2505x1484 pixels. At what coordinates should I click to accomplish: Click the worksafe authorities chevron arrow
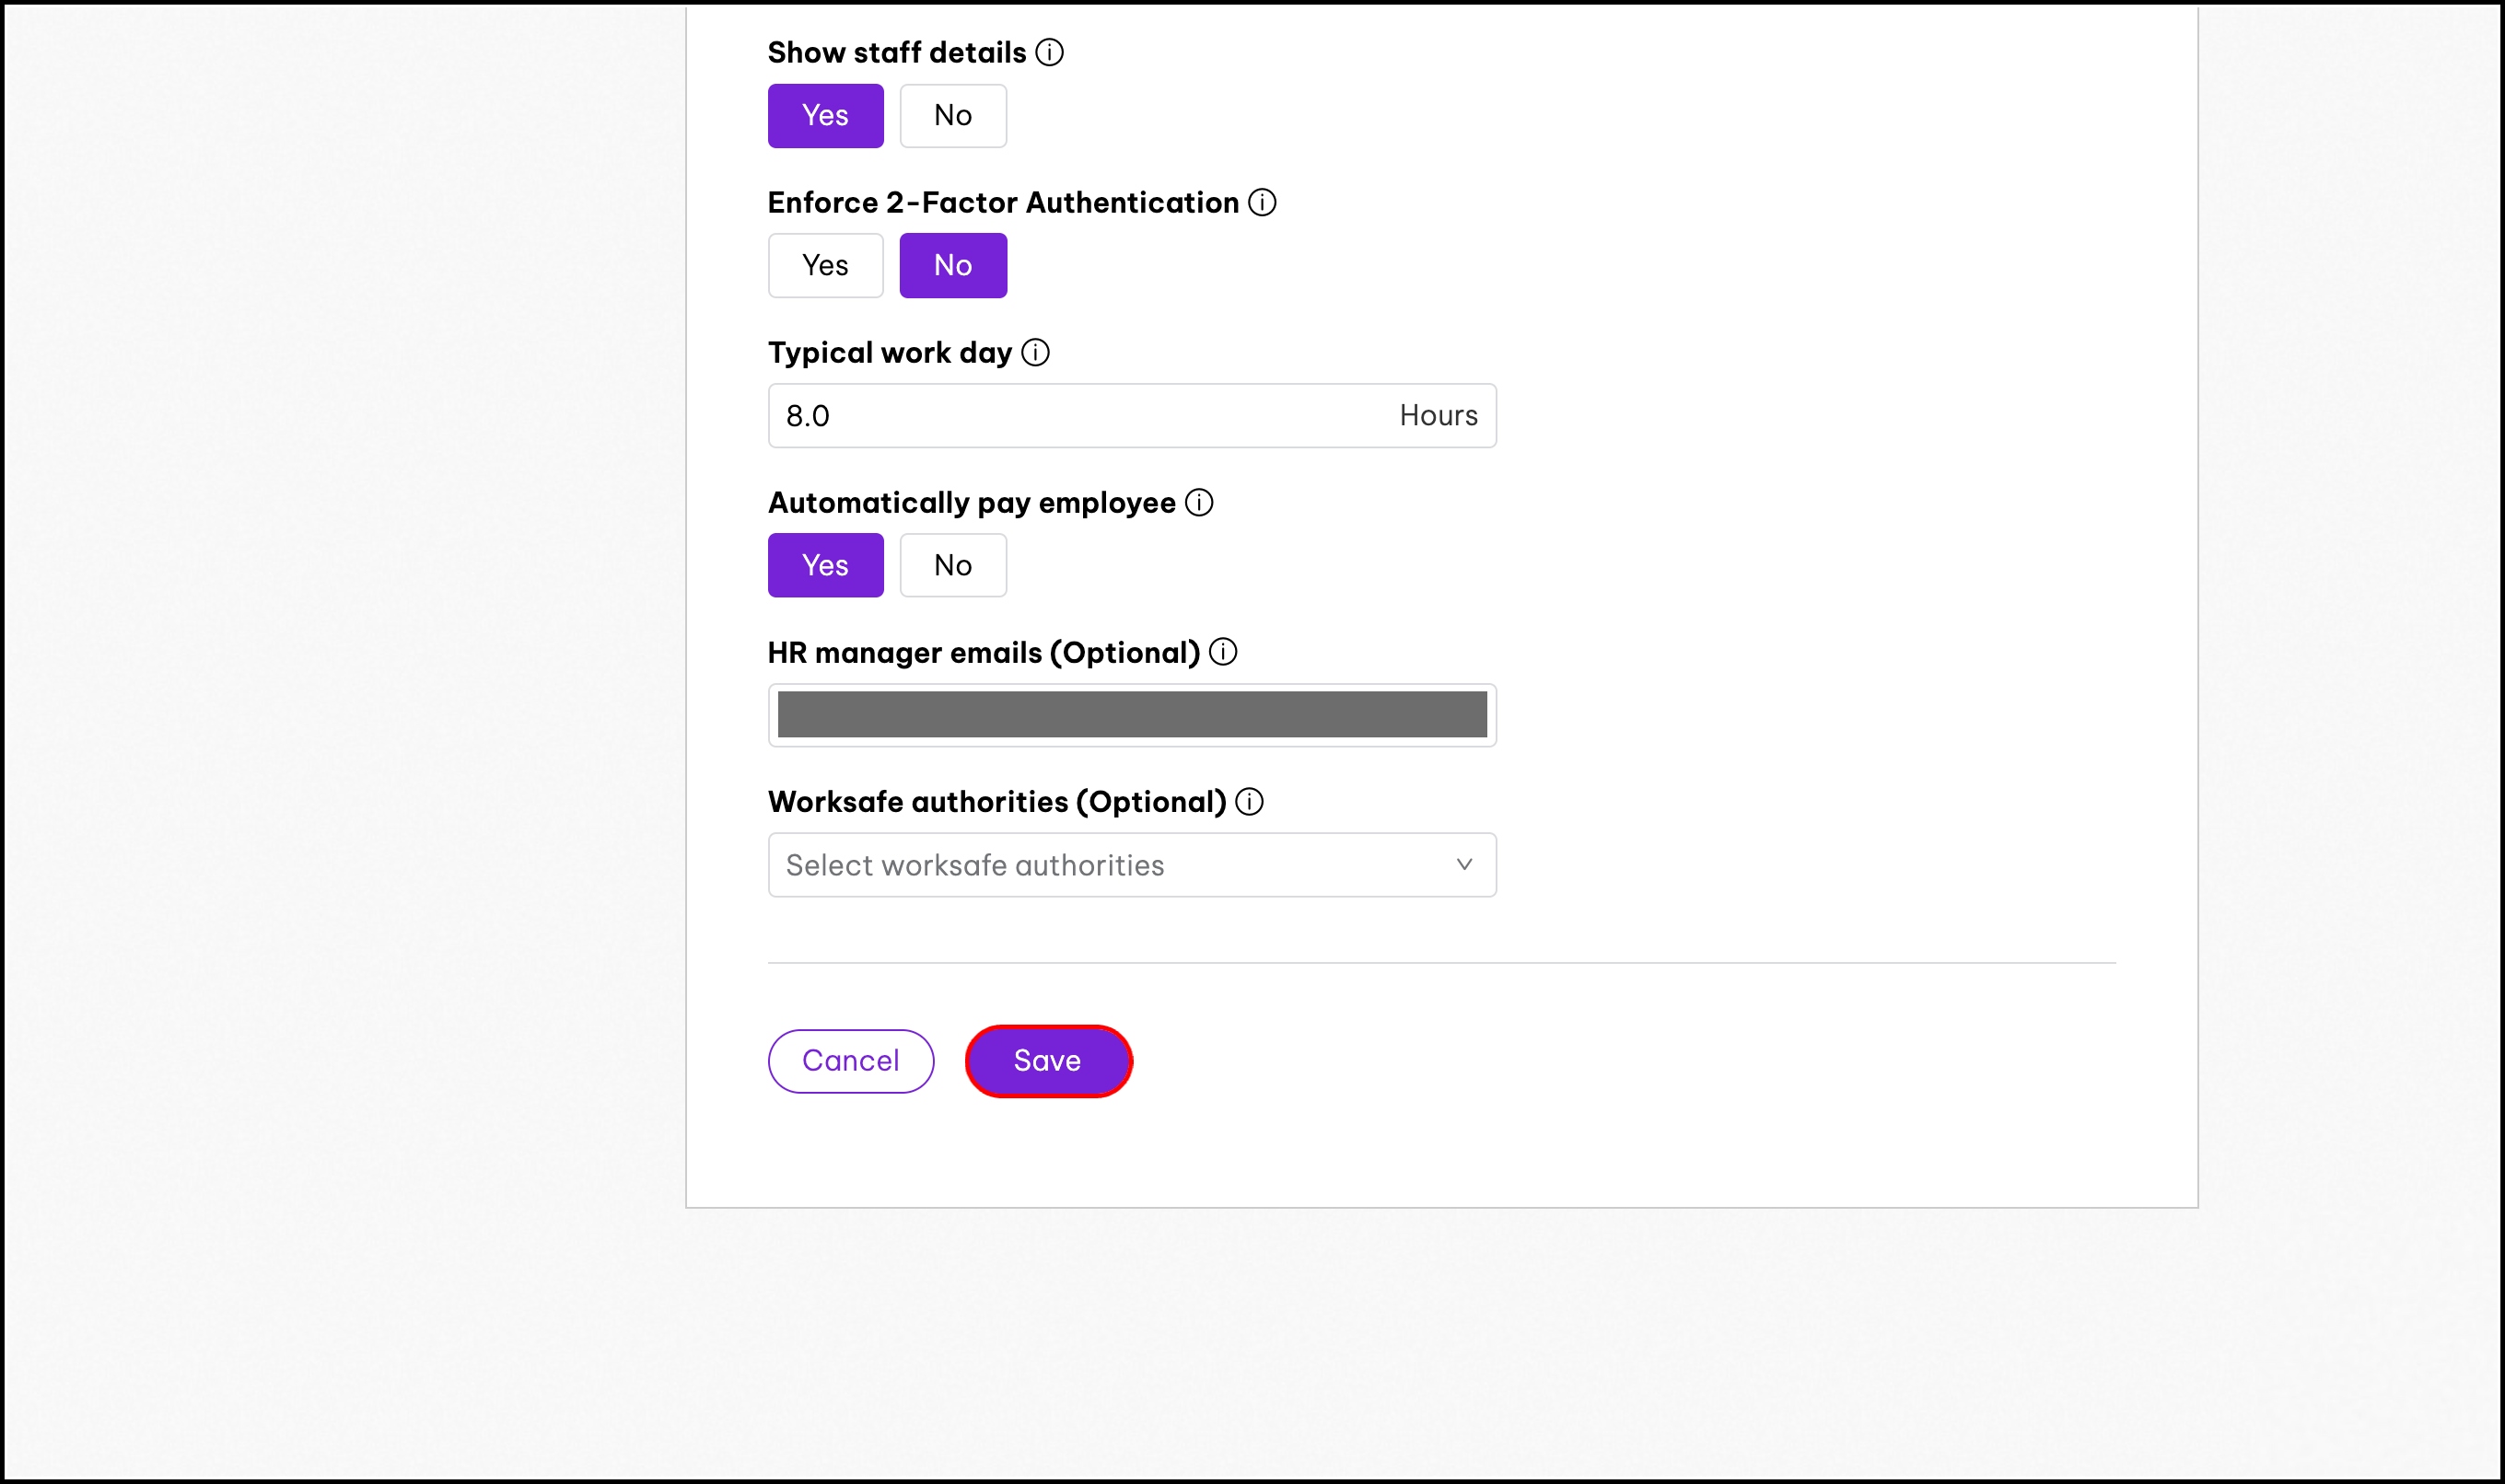point(1463,865)
